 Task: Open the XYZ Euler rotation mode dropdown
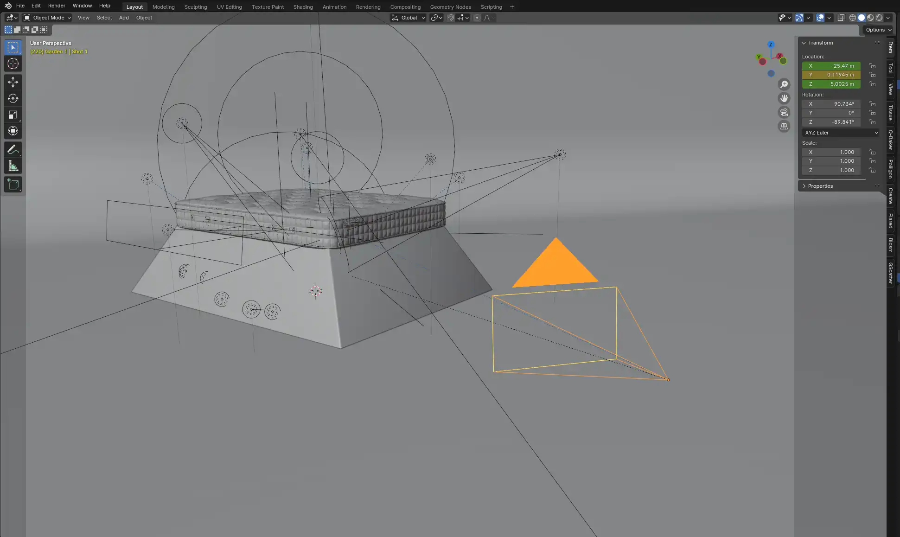(841, 133)
